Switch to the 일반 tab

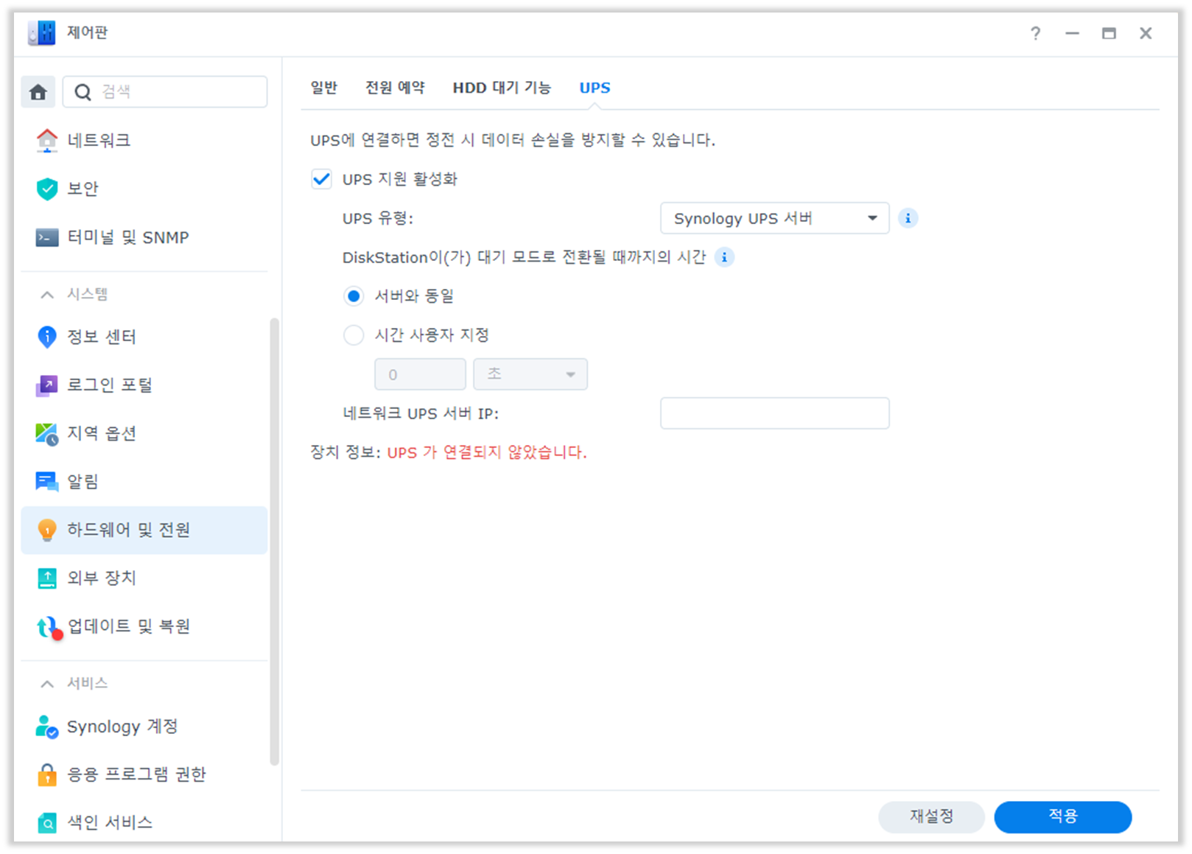(x=324, y=88)
